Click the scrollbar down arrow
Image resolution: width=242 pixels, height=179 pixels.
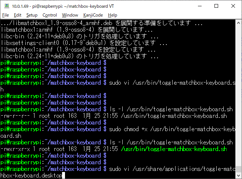point(238,175)
